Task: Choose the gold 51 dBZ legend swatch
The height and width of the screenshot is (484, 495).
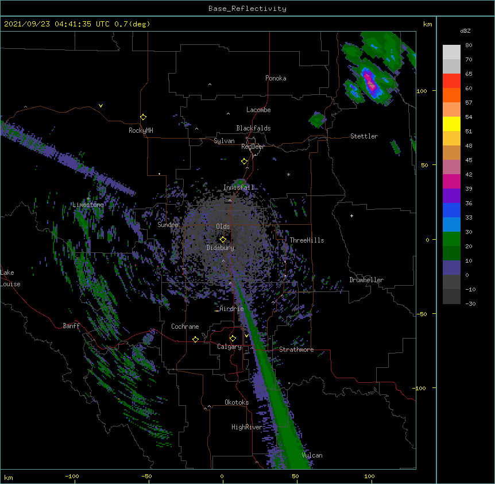Action: (x=451, y=139)
